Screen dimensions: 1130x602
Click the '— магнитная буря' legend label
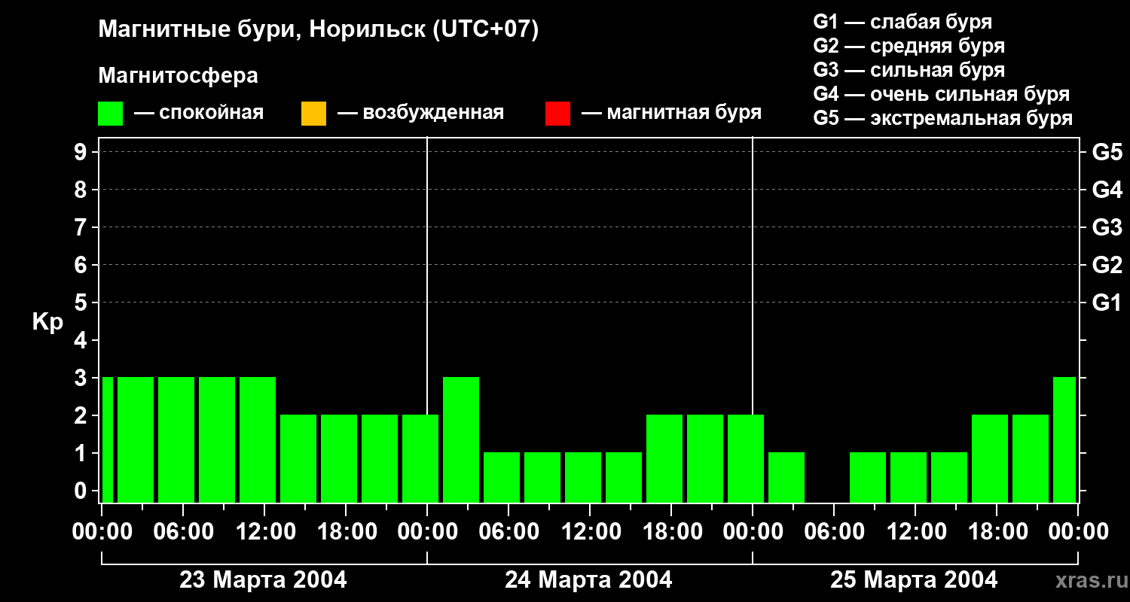point(672,113)
